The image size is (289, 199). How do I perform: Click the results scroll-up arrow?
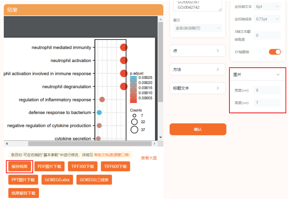click(160, 20)
